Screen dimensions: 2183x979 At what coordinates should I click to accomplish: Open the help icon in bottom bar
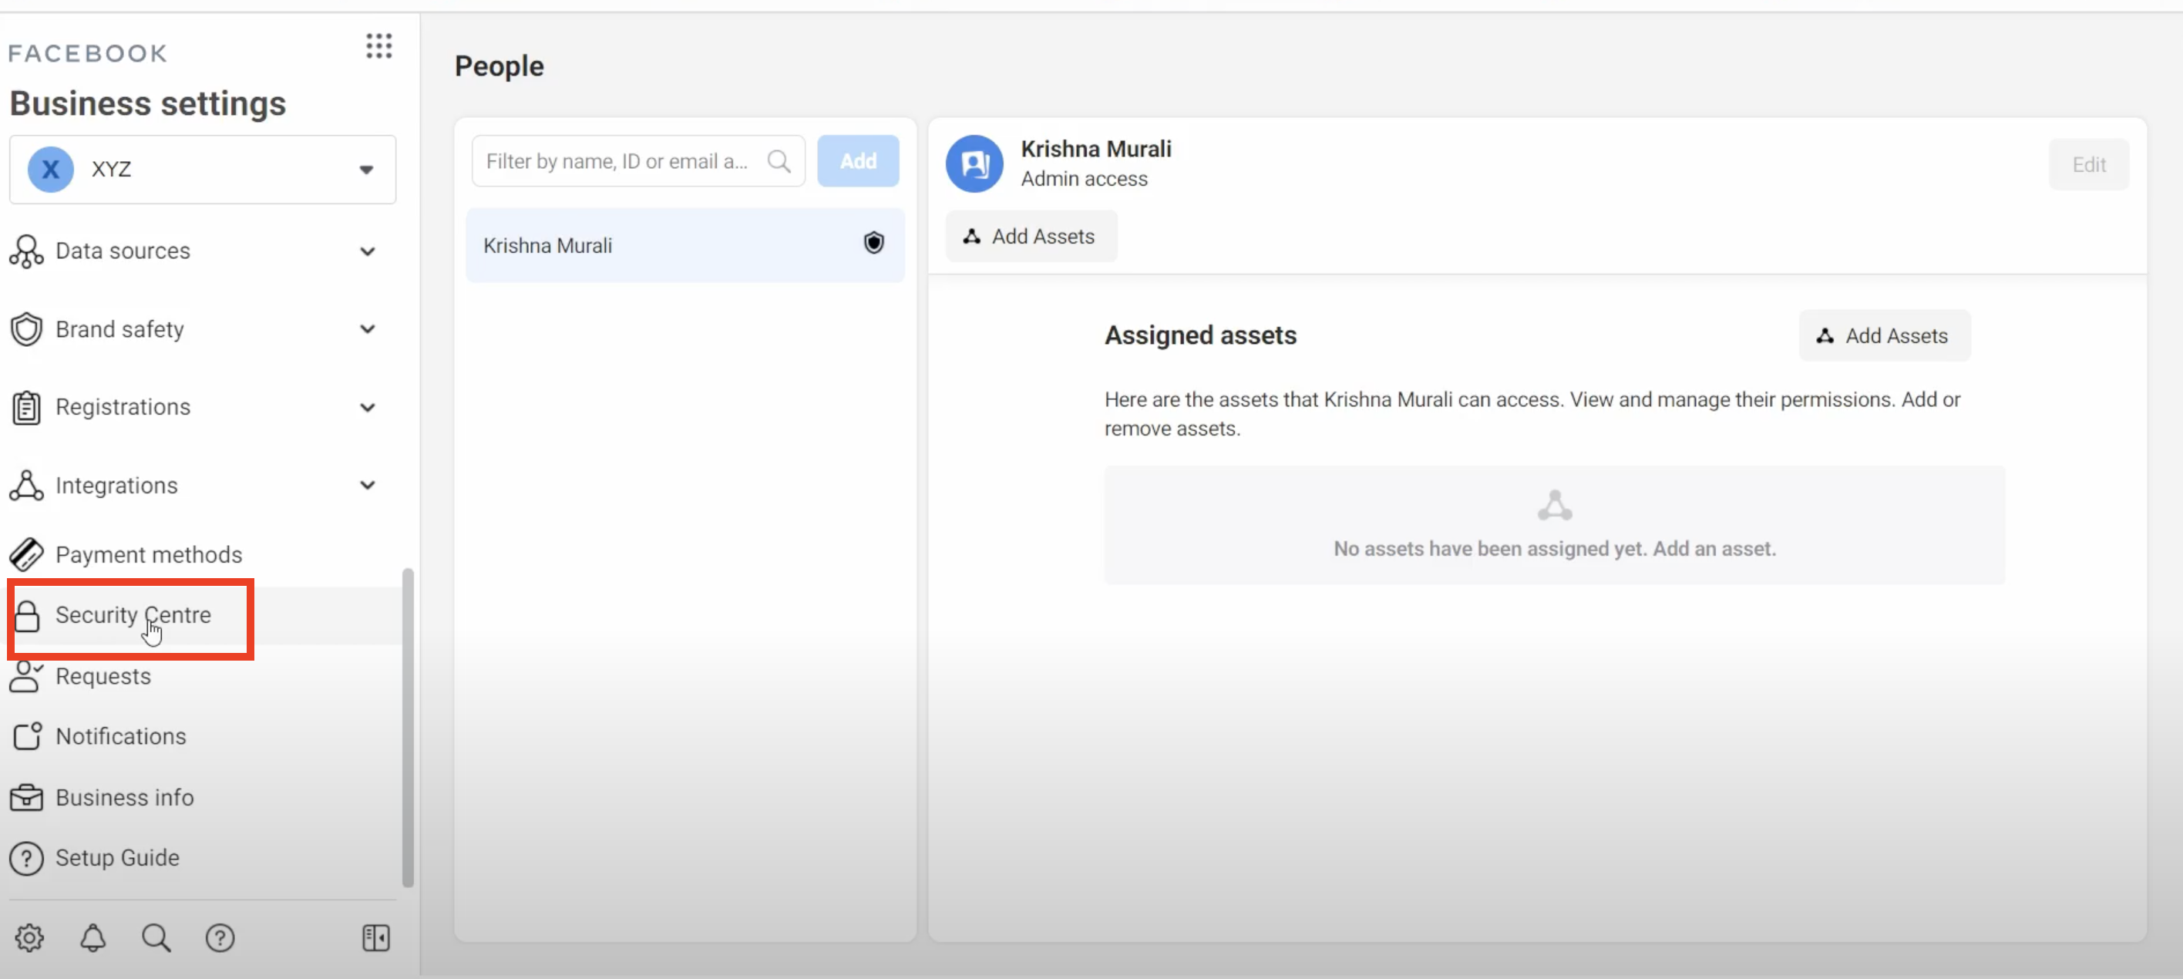220,937
